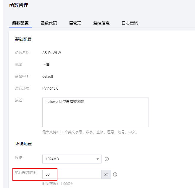Click the default namespace value

[x=48, y=77]
